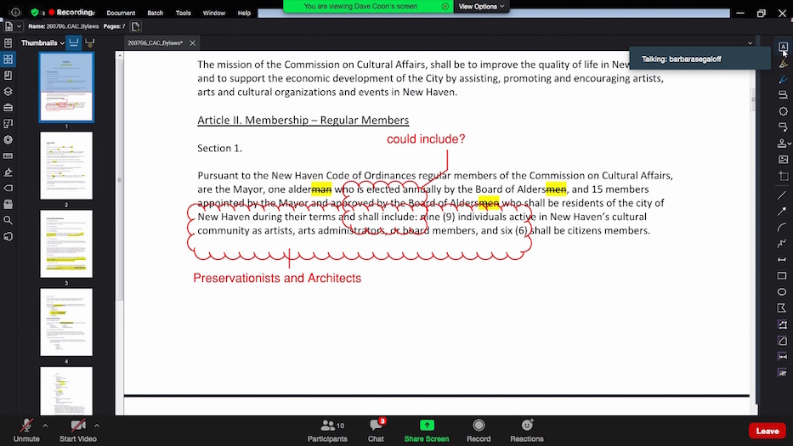Screen dimensions: 793x446
Task: Select the blue Pen markup tool
Action: click(783, 79)
